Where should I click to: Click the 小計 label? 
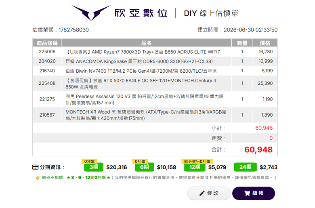218,128
